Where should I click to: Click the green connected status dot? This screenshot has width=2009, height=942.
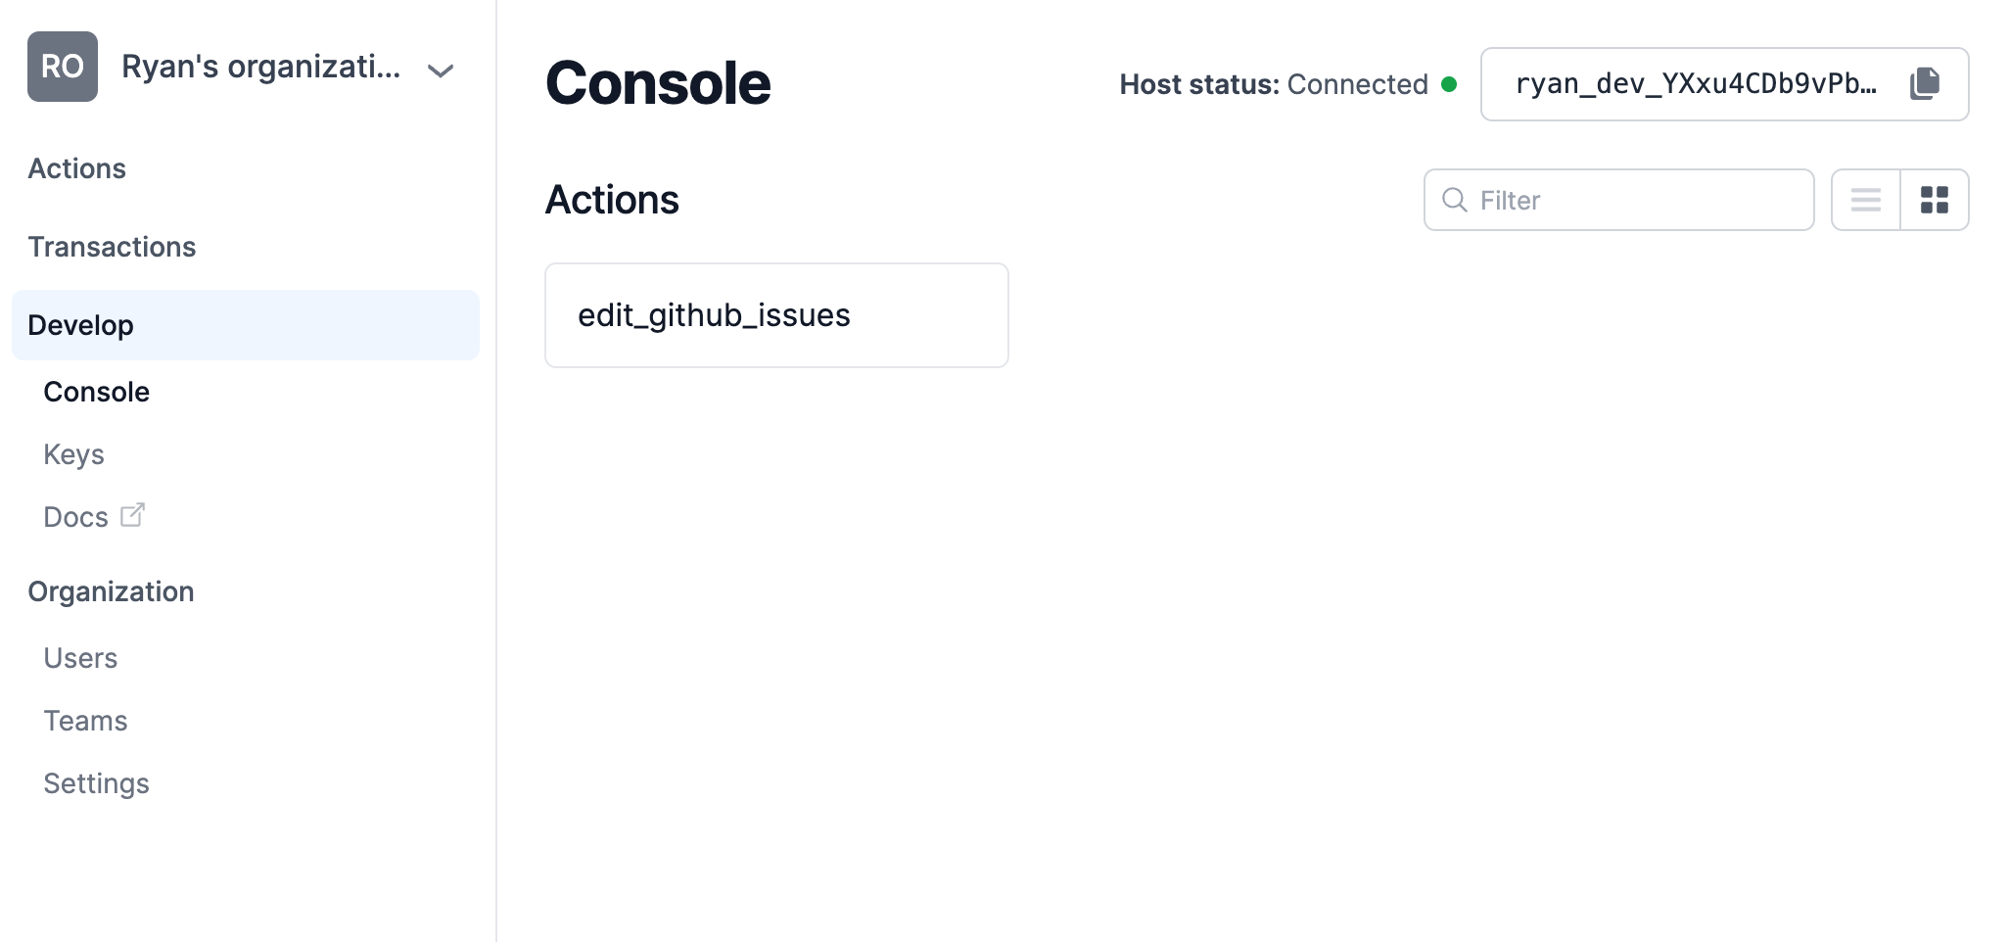(x=1449, y=84)
